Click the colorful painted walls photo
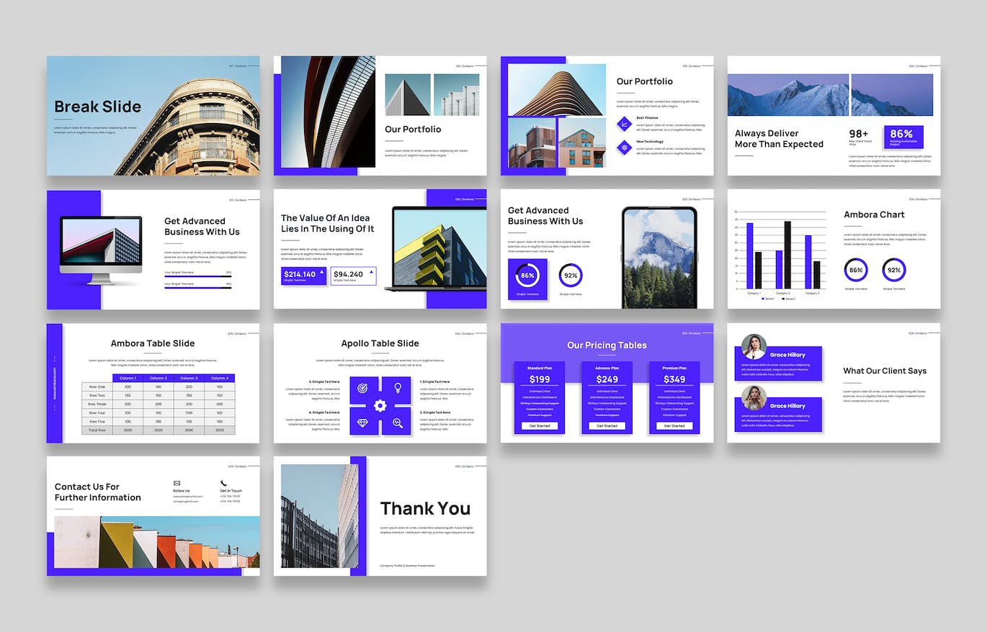Image resolution: width=987 pixels, height=632 pixels. (157, 542)
